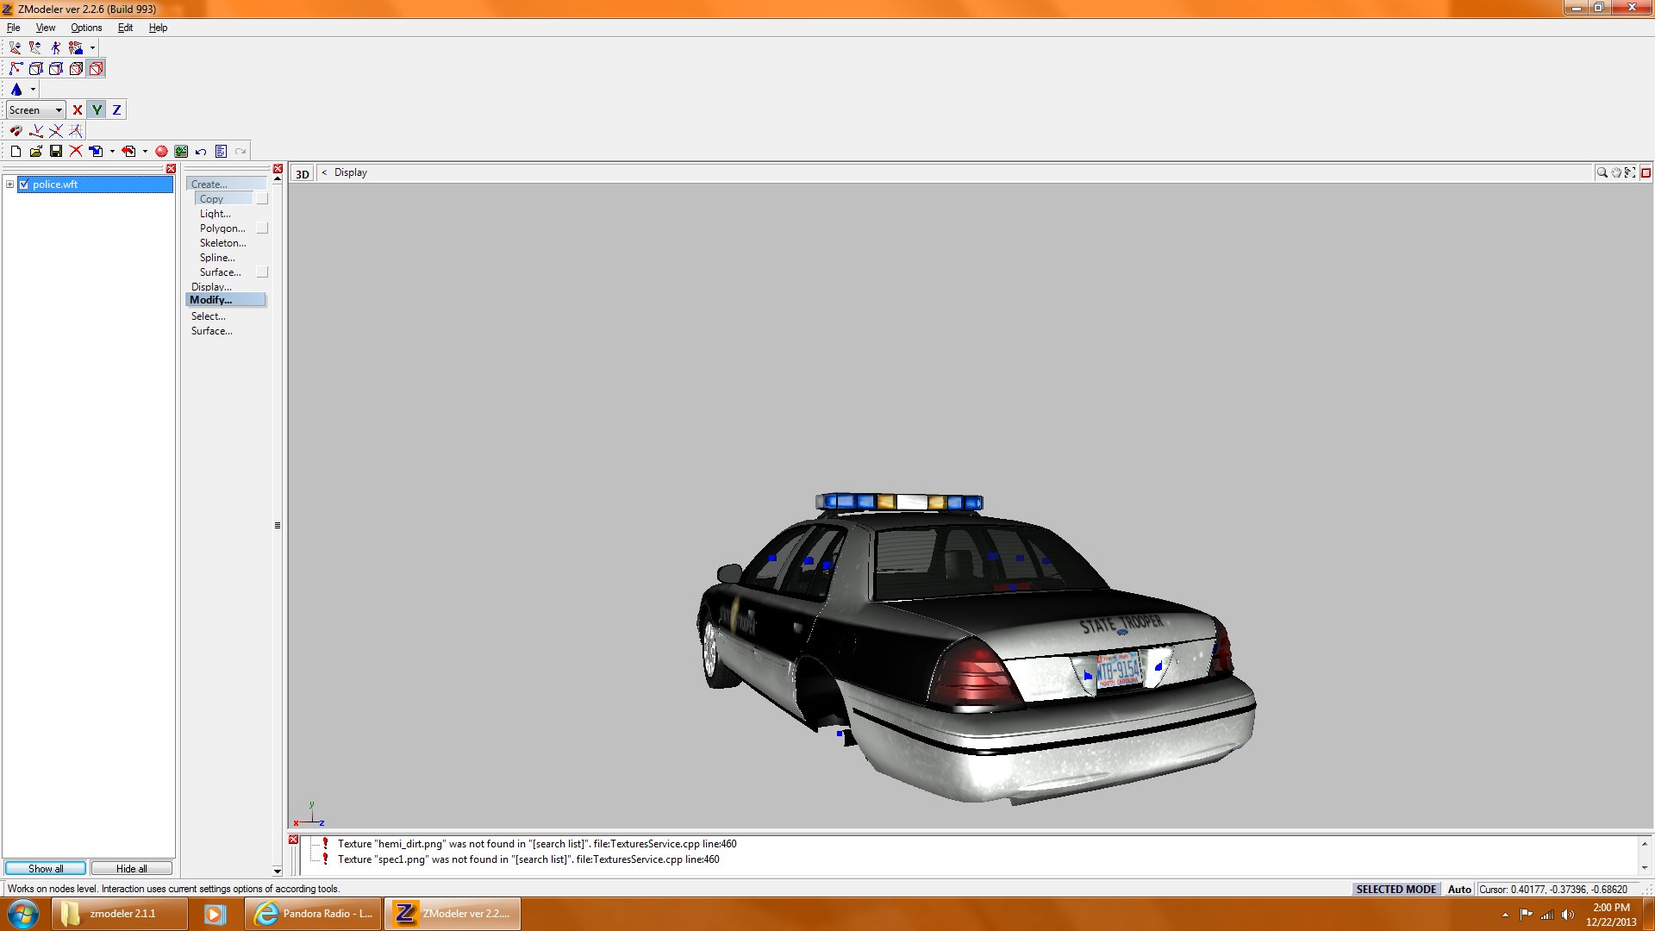Open dropdown arrow beside blue cone icon
This screenshot has width=1655, height=931.
33,89
